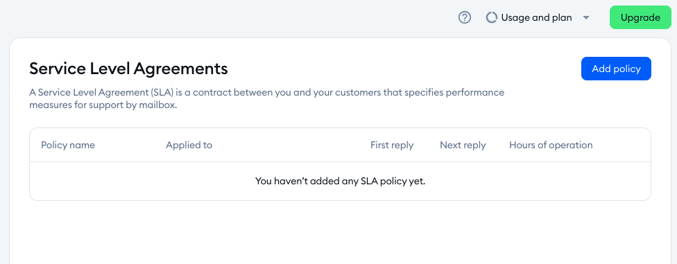
Task: Expand the Usage and plan dropdown arrow
Action: click(x=586, y=18)
